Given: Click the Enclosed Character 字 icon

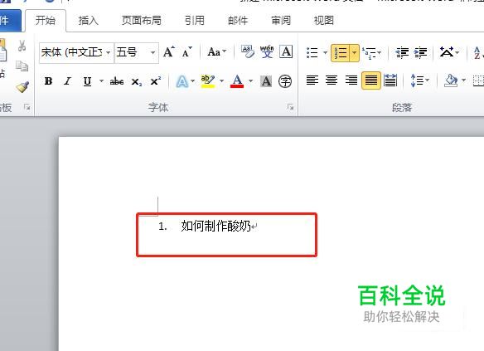Looking at the screenshot, I should 285,81.
